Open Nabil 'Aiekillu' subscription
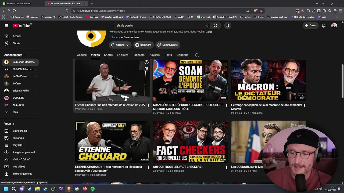 tap(20, 69)
